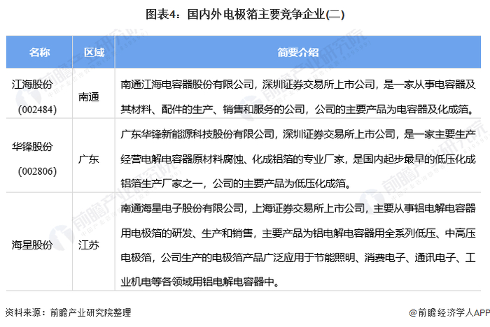Click the line starting 用电极箔的研发、生产和销售
This screenshot has width=490, height=327.
pyautogui.click(x=297, y=233)
